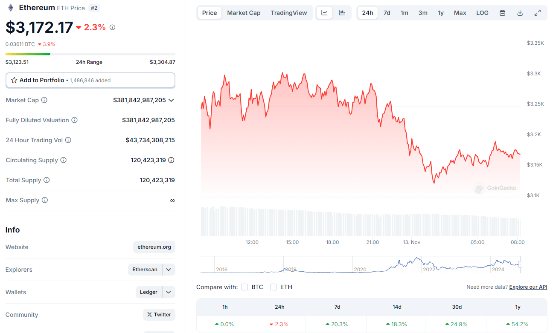Open the calendar date picker icon
553x333 pixels.
click(502, 13)
